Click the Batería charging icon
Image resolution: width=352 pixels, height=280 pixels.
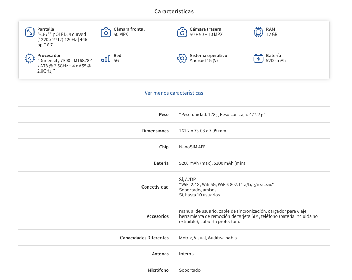click(258, 58)
